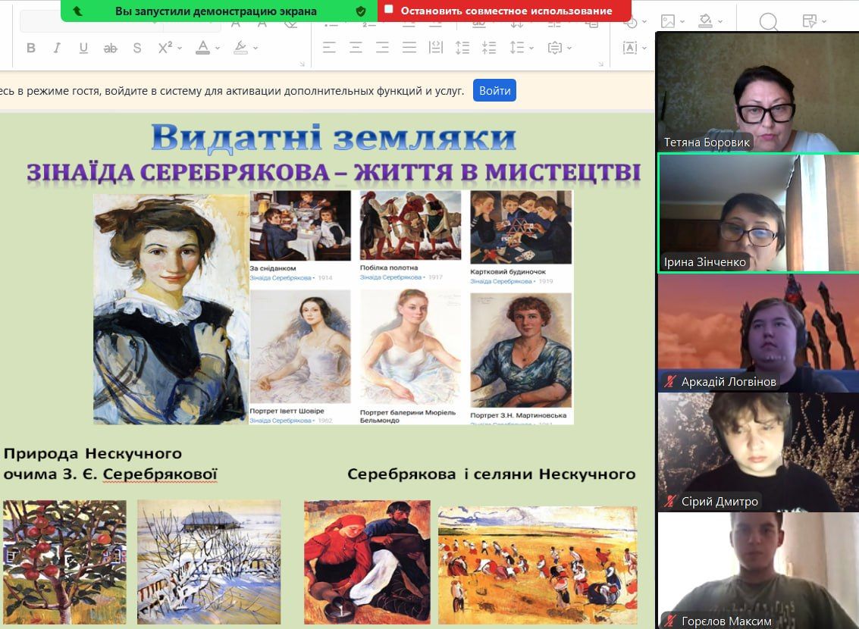Open superscript options dropdown arrow
Viewport: 859px width, 629px height.
[x=179, y=49]
